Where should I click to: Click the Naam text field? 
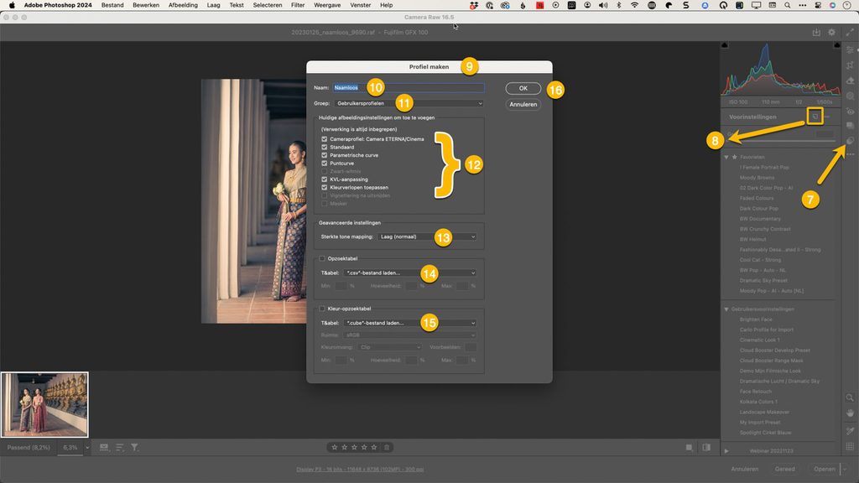(409, 87)
